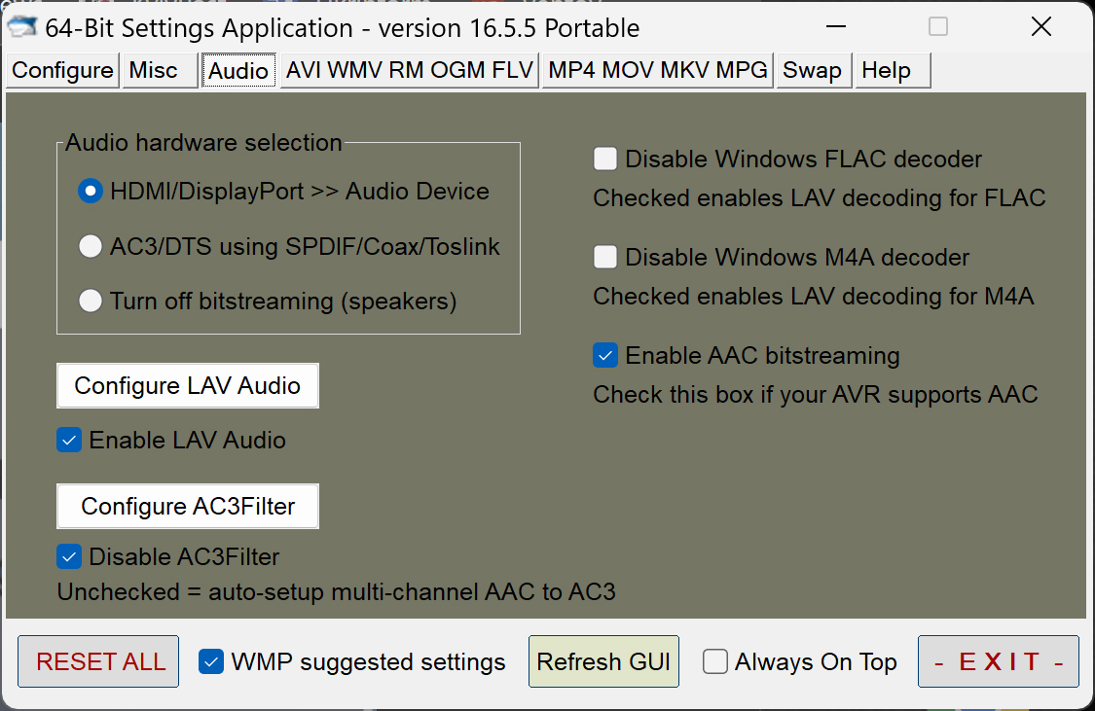This screenshot has height=711, width=1095.
Task: Open the Misc tab
Action: [x=154, y=71]
